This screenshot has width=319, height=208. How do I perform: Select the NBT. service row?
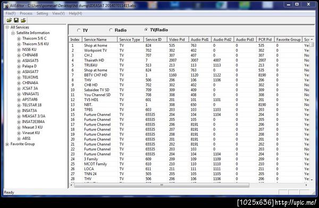(x=189, y=105)
